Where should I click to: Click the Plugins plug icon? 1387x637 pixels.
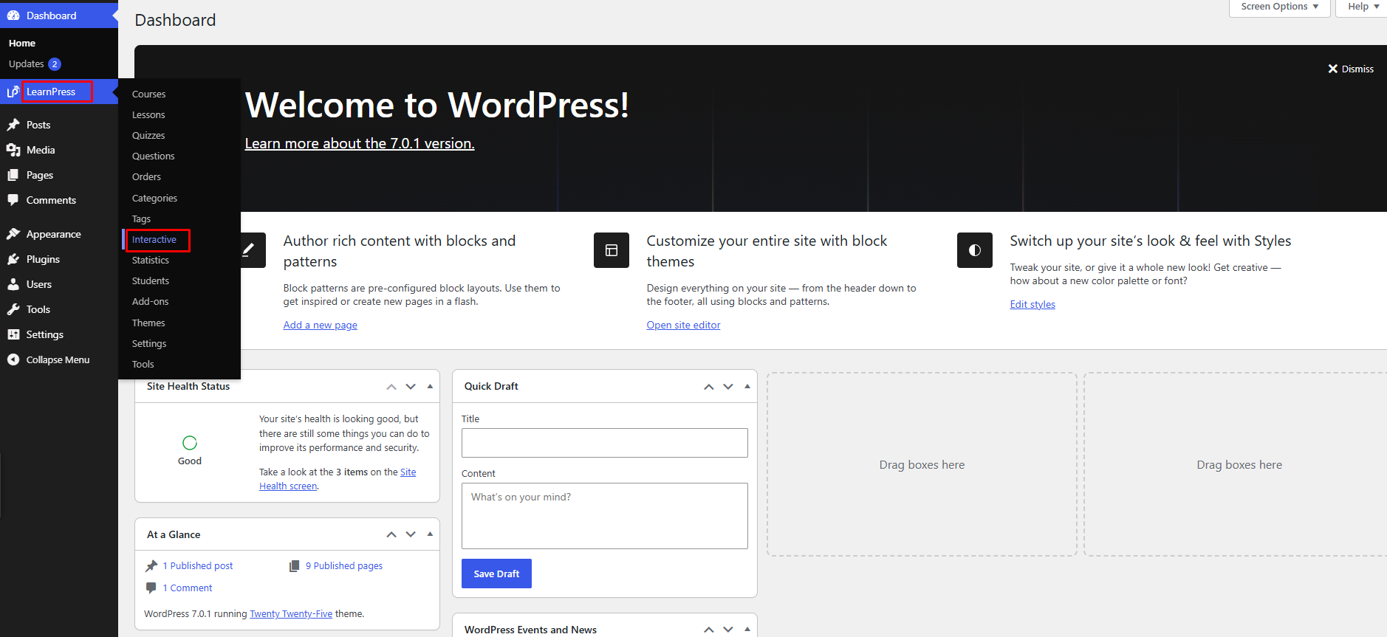click(x=13, y=259)
